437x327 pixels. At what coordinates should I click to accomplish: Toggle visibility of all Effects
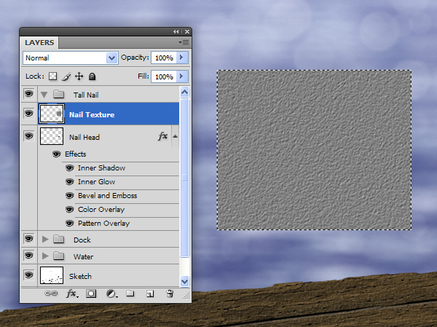pyautogui.click(x=56, y=154)
